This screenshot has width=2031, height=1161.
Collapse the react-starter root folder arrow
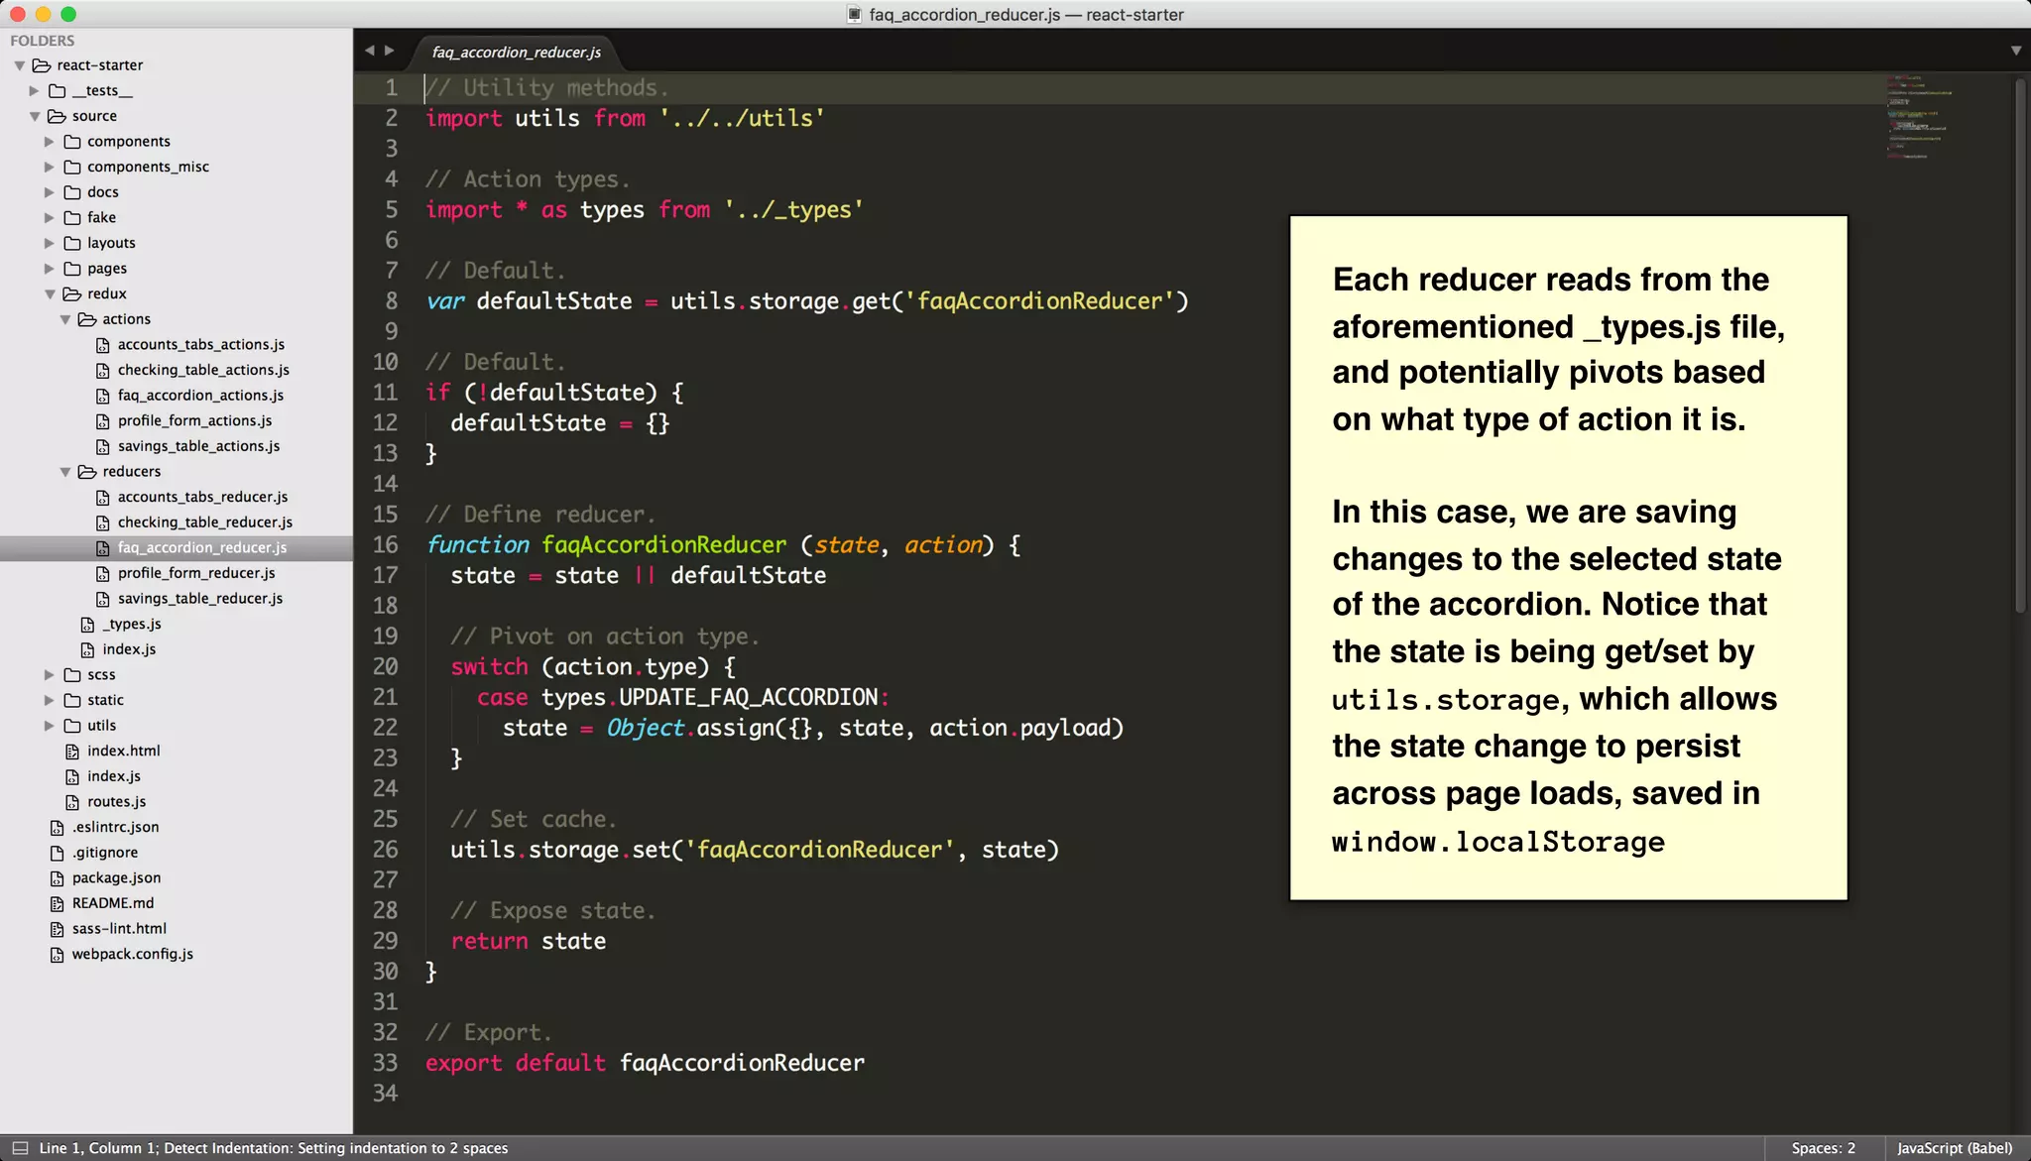coord(20,65)
